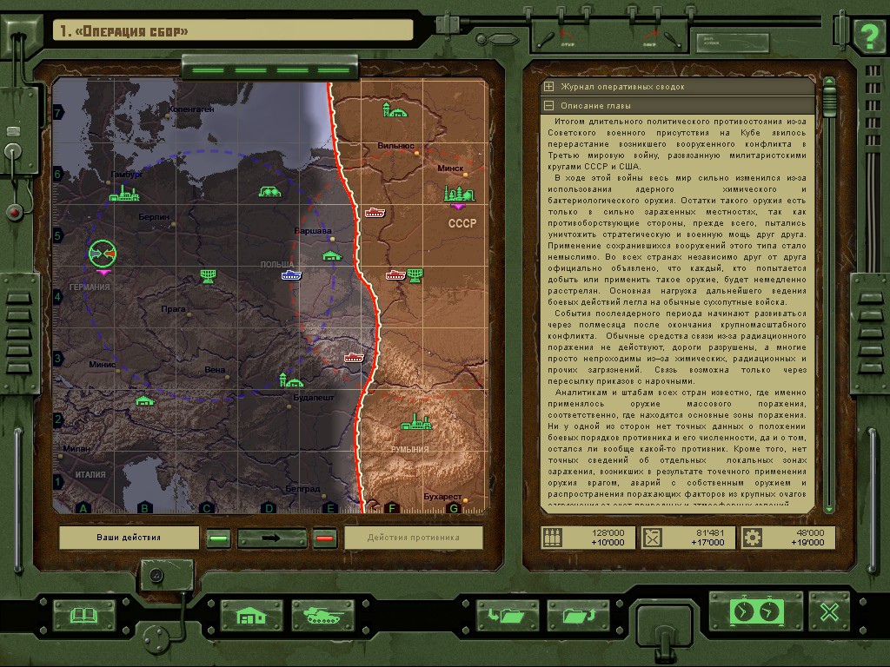Click the load game folder icon
The height and width of the screenshot is (667, 890).
pos(507,615)
